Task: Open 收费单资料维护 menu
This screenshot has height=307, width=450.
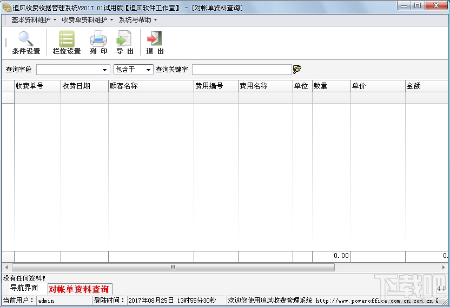Action: [x=87, y=20]
